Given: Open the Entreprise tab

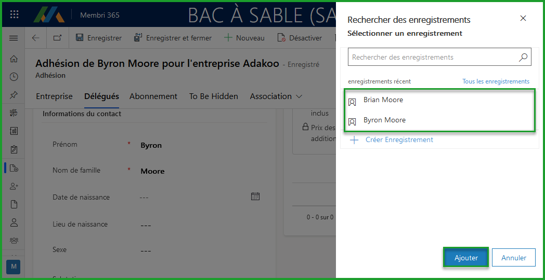Looking at the screenshot, I should tap(54, 96).
